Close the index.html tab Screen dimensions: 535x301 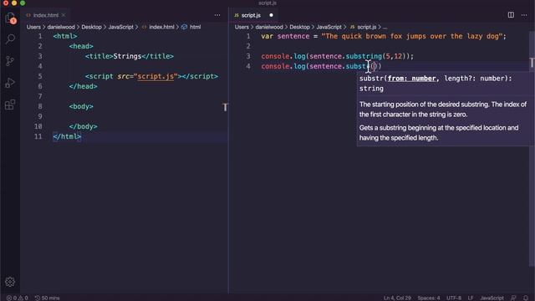pyautogui.click(x=64, y=15)
